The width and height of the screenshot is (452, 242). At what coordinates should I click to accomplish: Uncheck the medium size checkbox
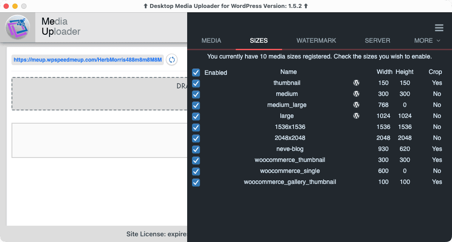click(196, 94)
